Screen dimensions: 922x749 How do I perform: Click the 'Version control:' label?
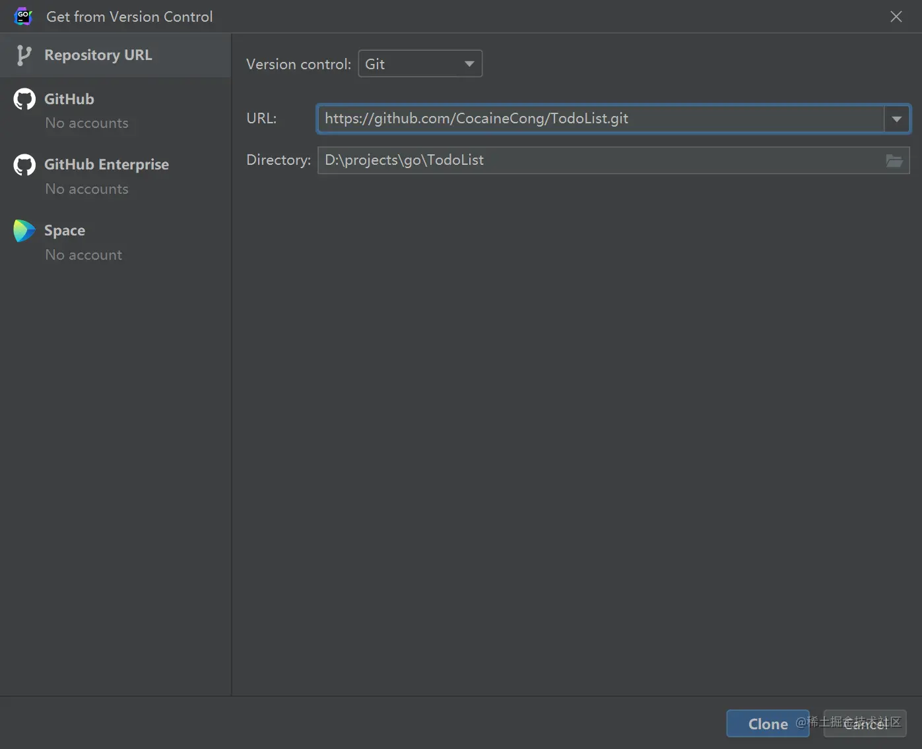(x=298, y=65)
